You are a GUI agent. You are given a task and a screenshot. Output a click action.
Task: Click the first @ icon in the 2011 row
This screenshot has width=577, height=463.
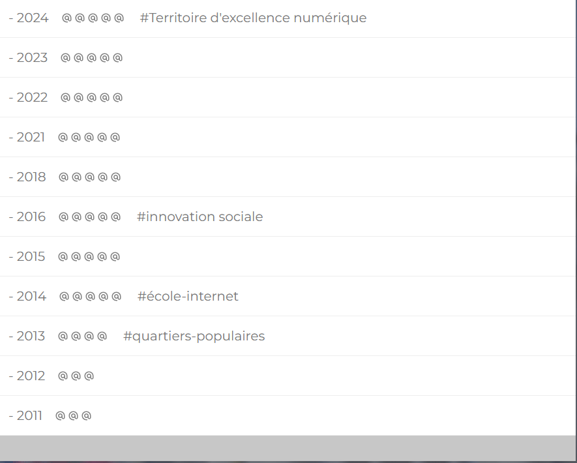point(60,416)
